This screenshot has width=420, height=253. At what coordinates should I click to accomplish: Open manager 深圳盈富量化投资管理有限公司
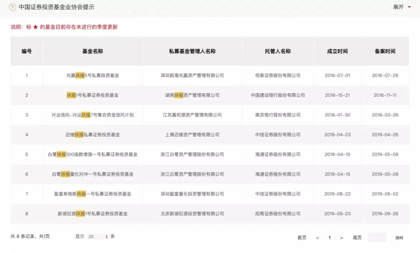pos(192,194)
